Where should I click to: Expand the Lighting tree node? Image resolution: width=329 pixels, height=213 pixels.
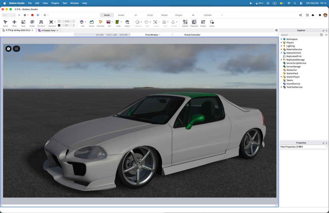click(281, 46)
